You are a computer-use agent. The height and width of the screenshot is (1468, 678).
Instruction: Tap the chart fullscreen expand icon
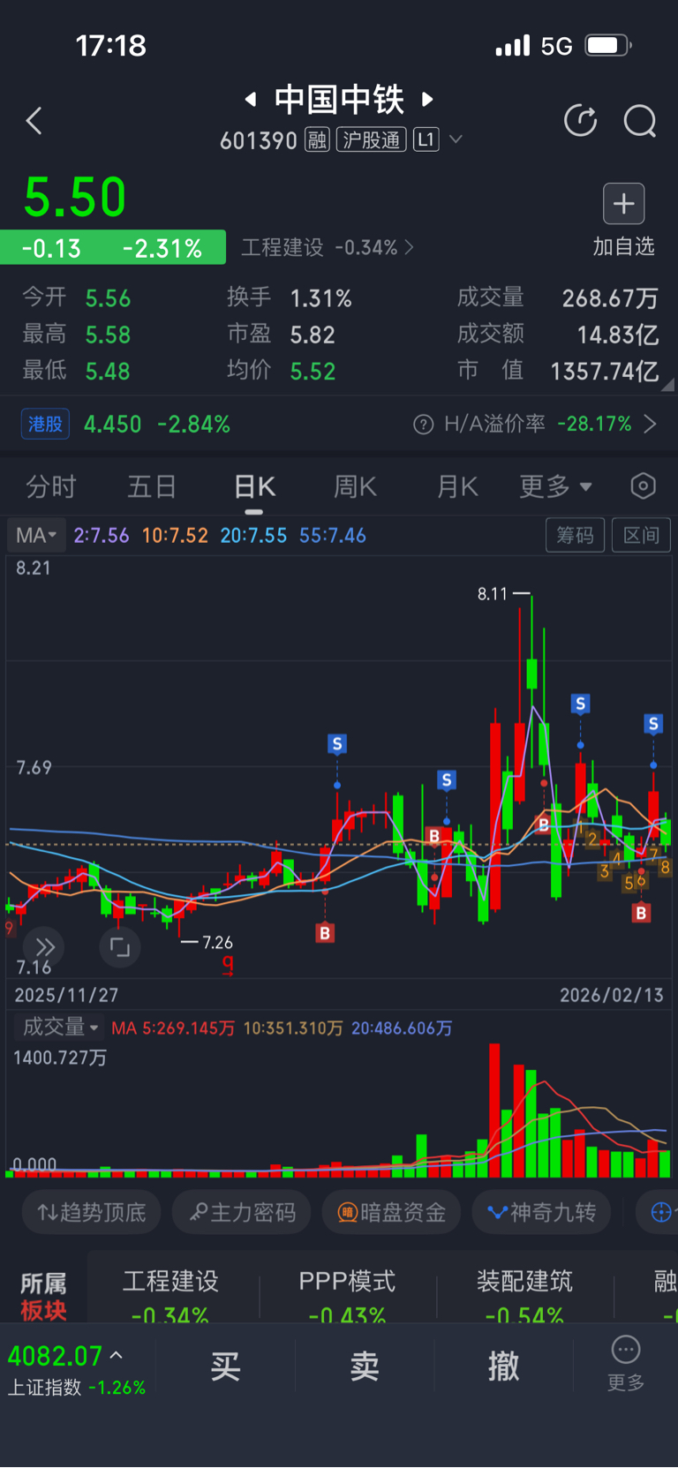(x=119, y=947)
